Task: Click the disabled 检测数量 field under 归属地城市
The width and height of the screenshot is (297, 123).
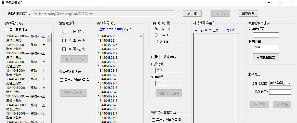Action: pyautogui.click(x=169, y=83)
